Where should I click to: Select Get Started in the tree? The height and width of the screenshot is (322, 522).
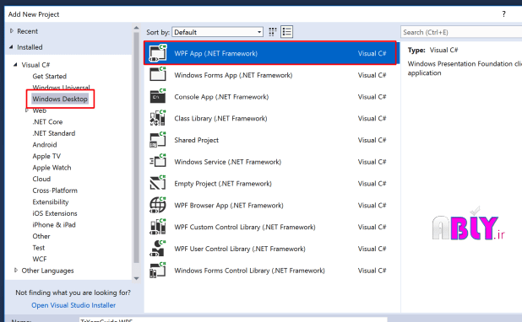[x=49, y=76]
